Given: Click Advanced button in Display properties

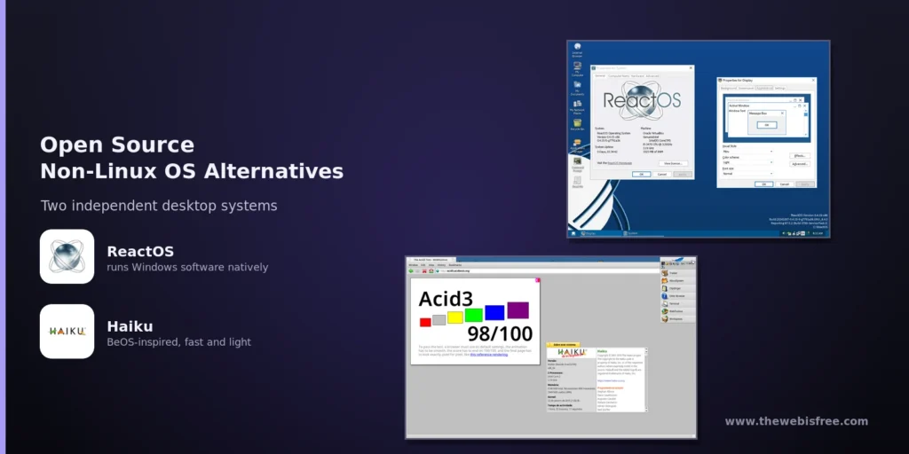Looking at the screenshot, I should click(x=800, y=164).
